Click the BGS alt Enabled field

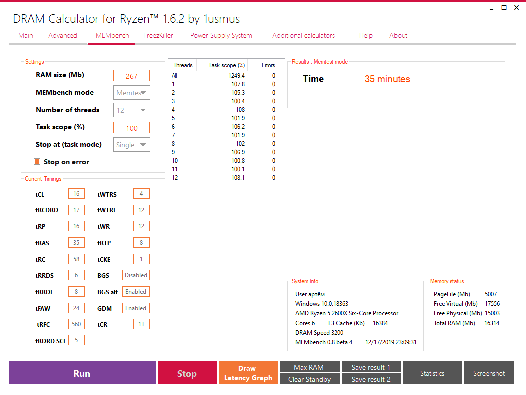tap(136, 292)
